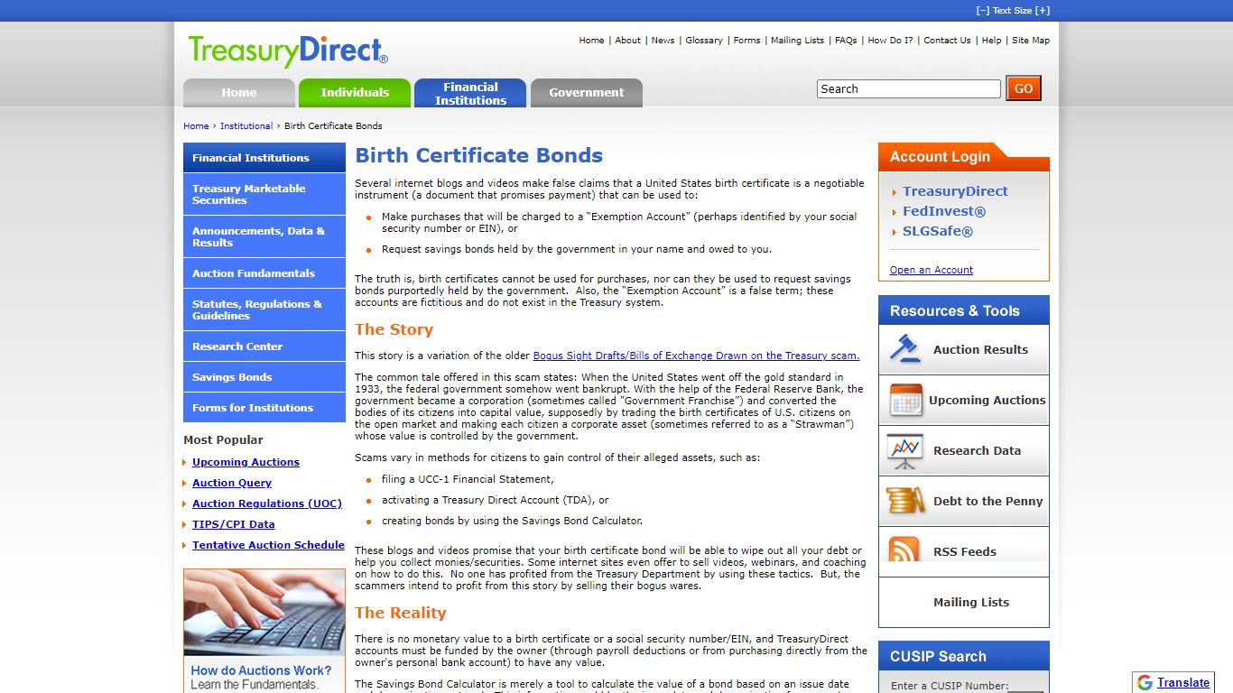The image size is (1233, 693).
Task: Click the Translate link
Action: [x=1183, y=682]
